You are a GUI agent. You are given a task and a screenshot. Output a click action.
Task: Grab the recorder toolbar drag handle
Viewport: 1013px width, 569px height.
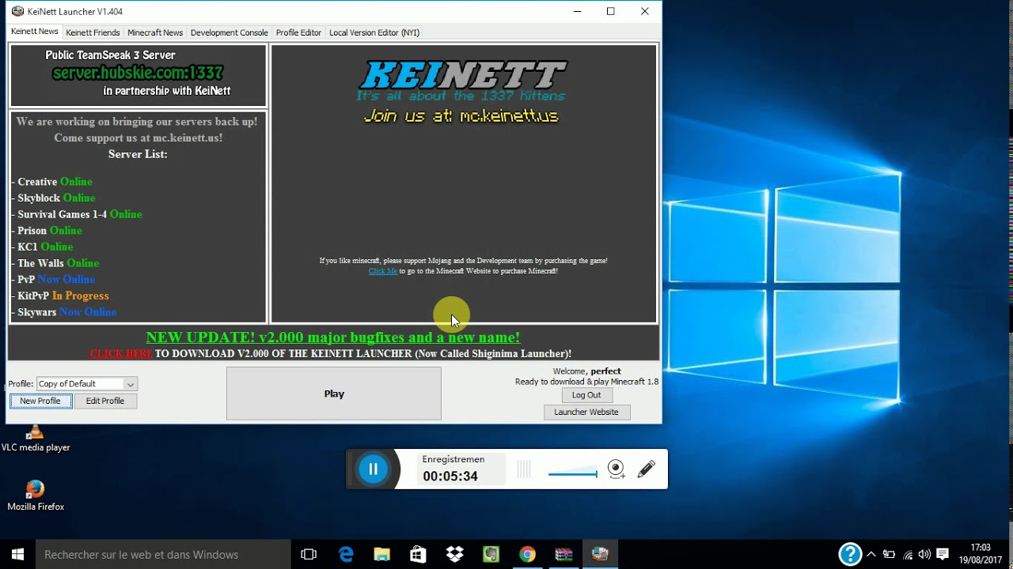[x=523, y=469]
